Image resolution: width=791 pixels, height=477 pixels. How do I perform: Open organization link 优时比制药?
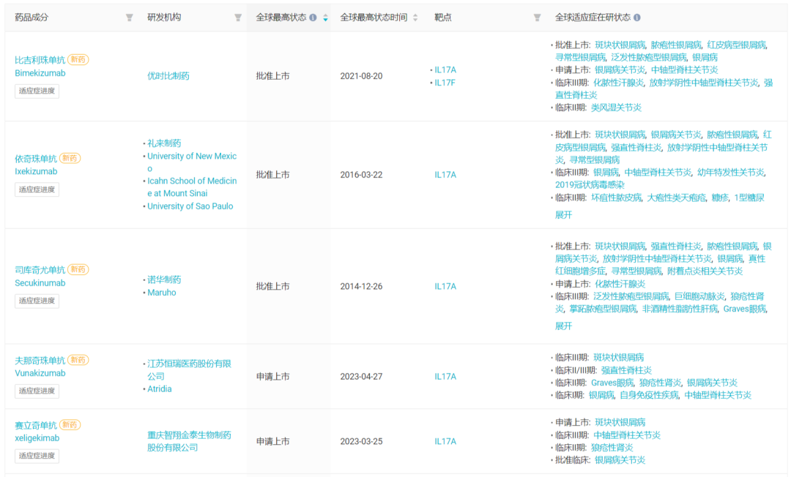pyautogui.click(x=168, y=76)
